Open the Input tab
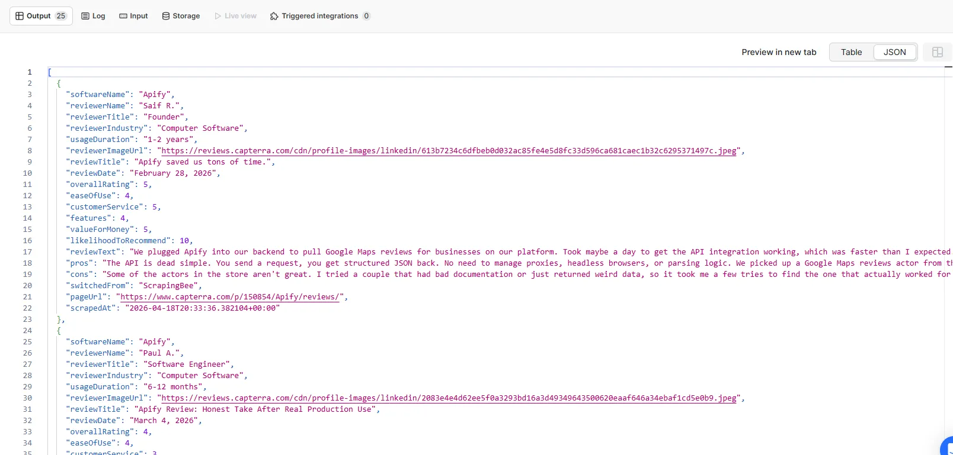 133,16
